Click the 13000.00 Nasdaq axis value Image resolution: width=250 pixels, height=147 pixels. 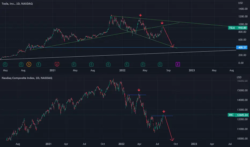[242, 110]
